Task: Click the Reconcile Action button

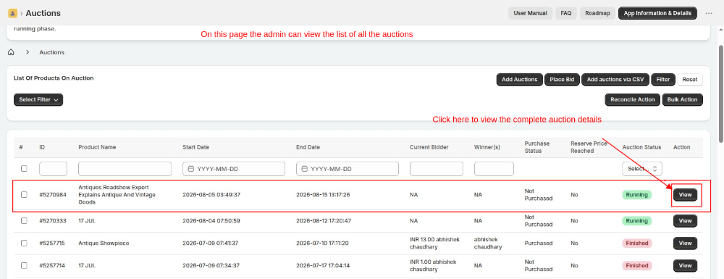Action: pyautogui.click(x=632, y=99)
